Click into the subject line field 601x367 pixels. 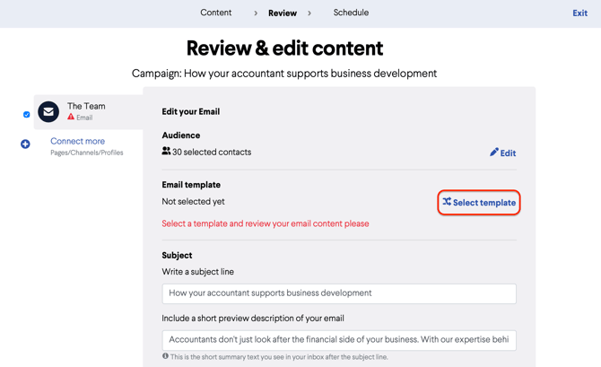pyautogui.click(x=339, y=293)
